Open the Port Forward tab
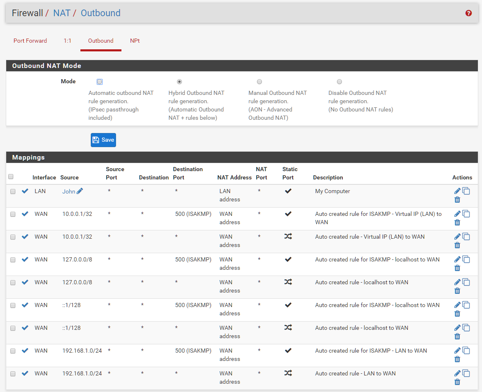The width and height of the screenshot is (482, 392). 30,41
